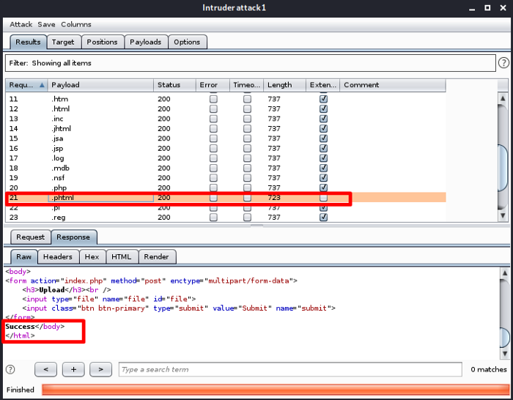Switch to the Options tab

(187, 42)
